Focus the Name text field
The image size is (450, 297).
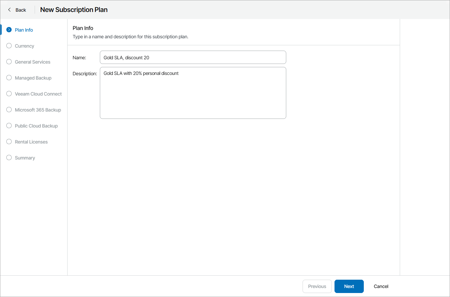193,57
